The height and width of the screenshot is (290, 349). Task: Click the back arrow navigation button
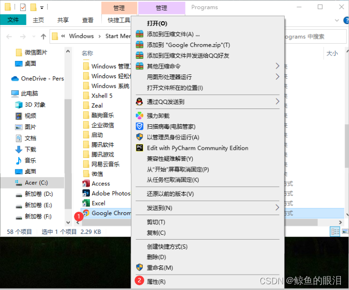[9, 36]
